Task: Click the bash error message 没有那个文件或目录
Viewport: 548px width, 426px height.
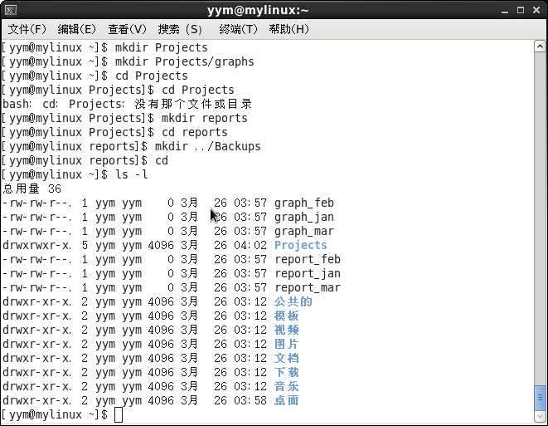Action: click(193, 105)
